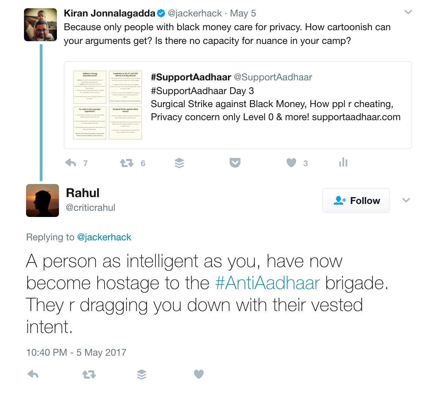Reply to Rahul's tweet

pyautogui.click(x=33, y=374)
